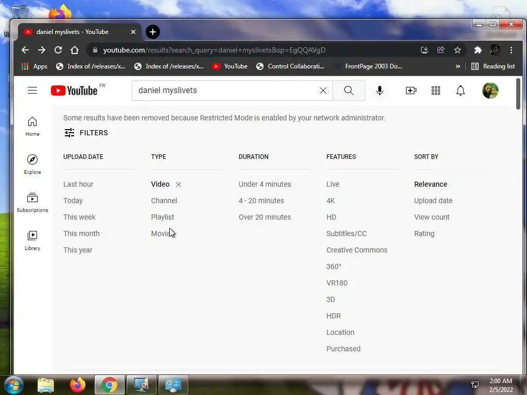This screenshot has height=395, width=527.
Task: Go to Home in the sidebar
Action: [x=32, y=127]
